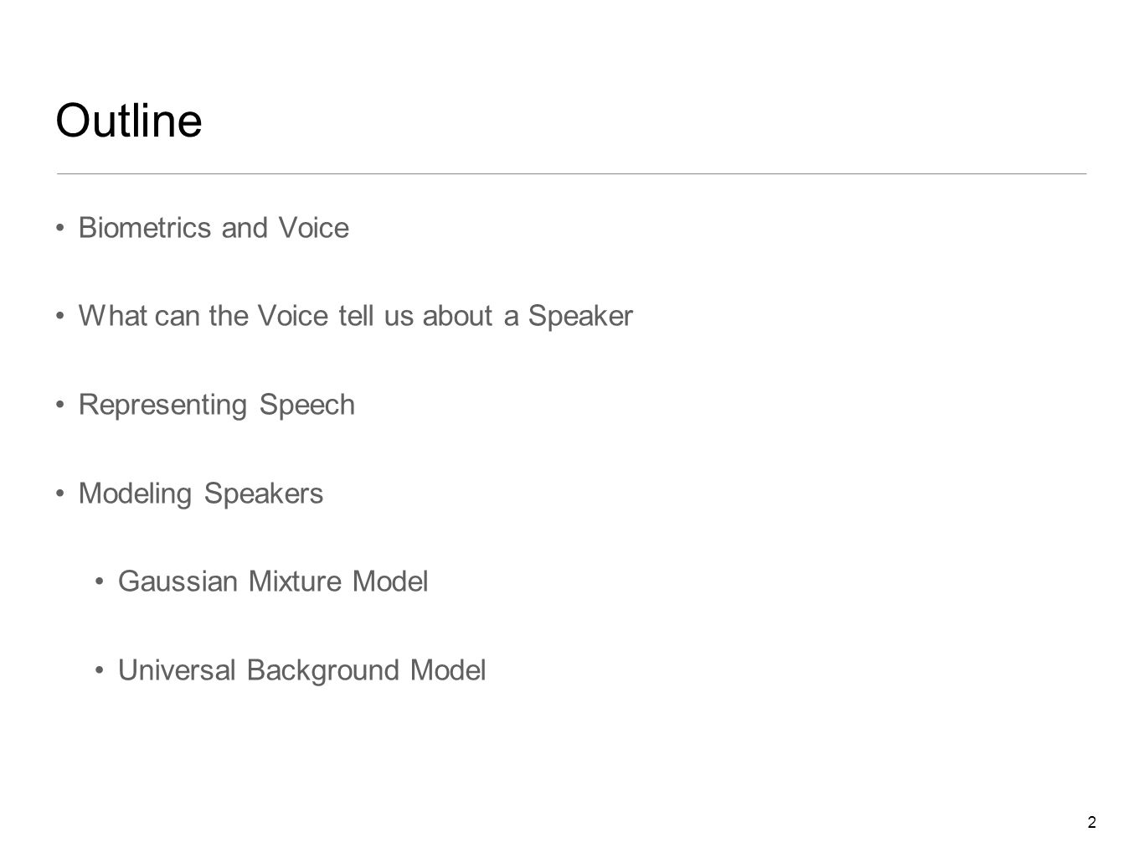Click the Outline slide title
Viewport: 1143px width, 858px height.
[x=129, y=121]
